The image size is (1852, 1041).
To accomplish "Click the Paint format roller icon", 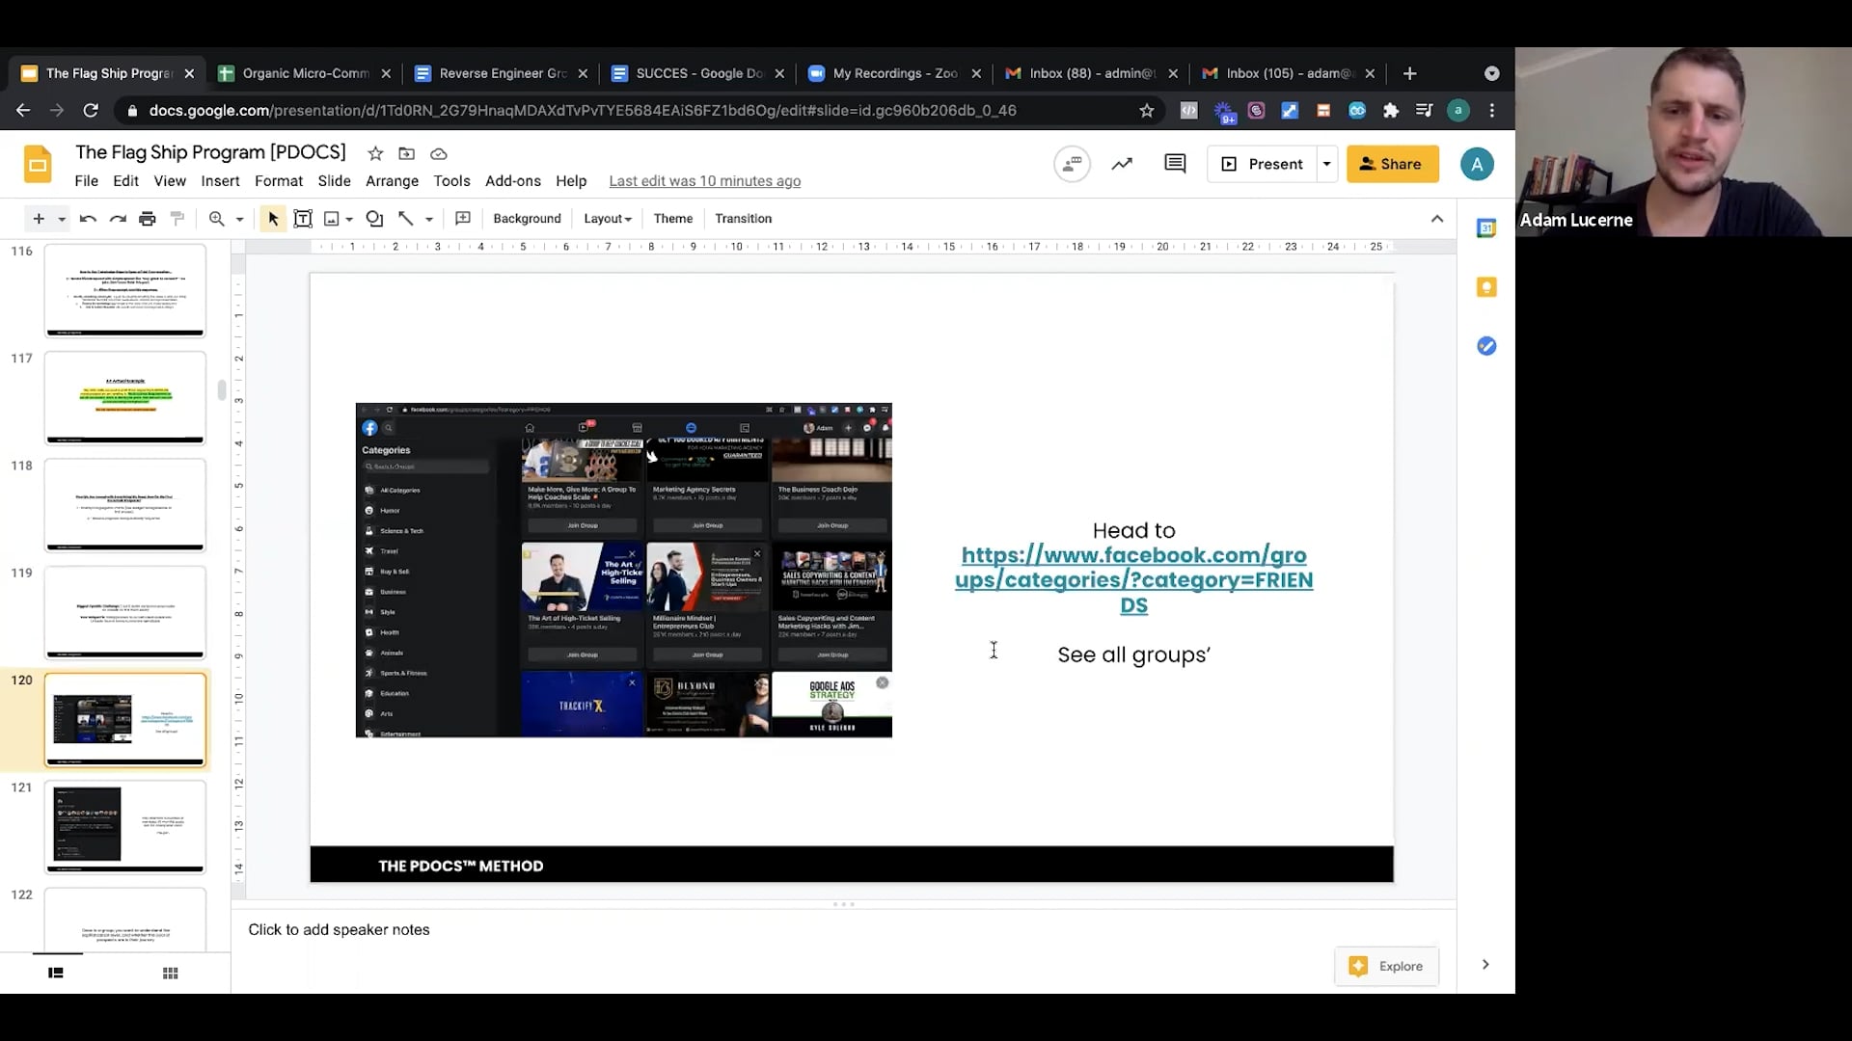I will click(177, 219).
